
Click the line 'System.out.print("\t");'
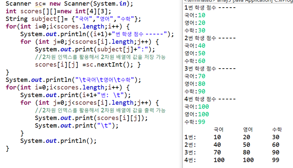tap(77, 126)
